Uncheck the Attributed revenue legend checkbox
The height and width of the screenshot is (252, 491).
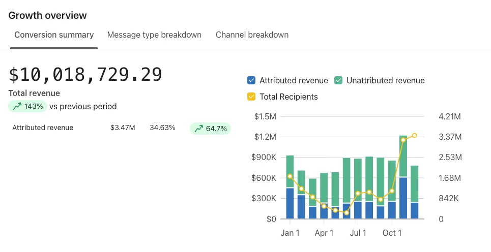[x=251, y=80]
